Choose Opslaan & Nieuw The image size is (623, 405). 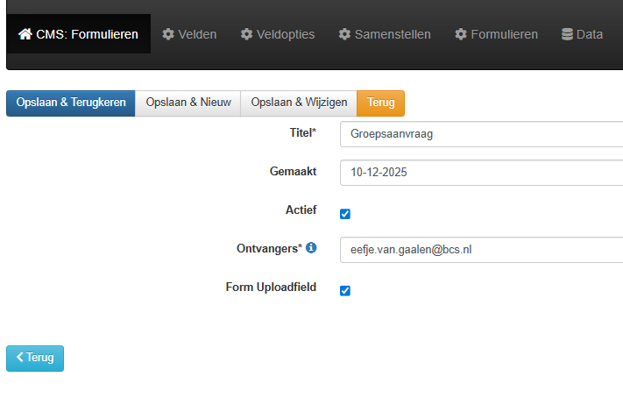tap(188, 103)
